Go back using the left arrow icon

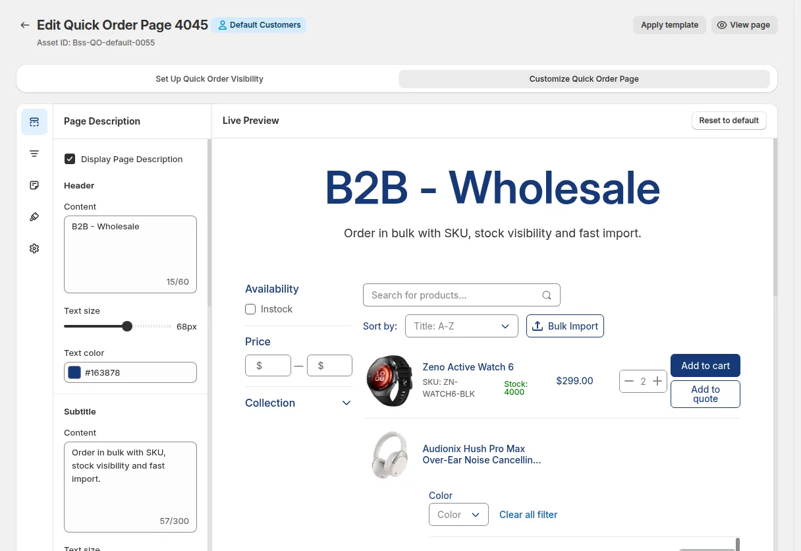click(x=25, y=25)
